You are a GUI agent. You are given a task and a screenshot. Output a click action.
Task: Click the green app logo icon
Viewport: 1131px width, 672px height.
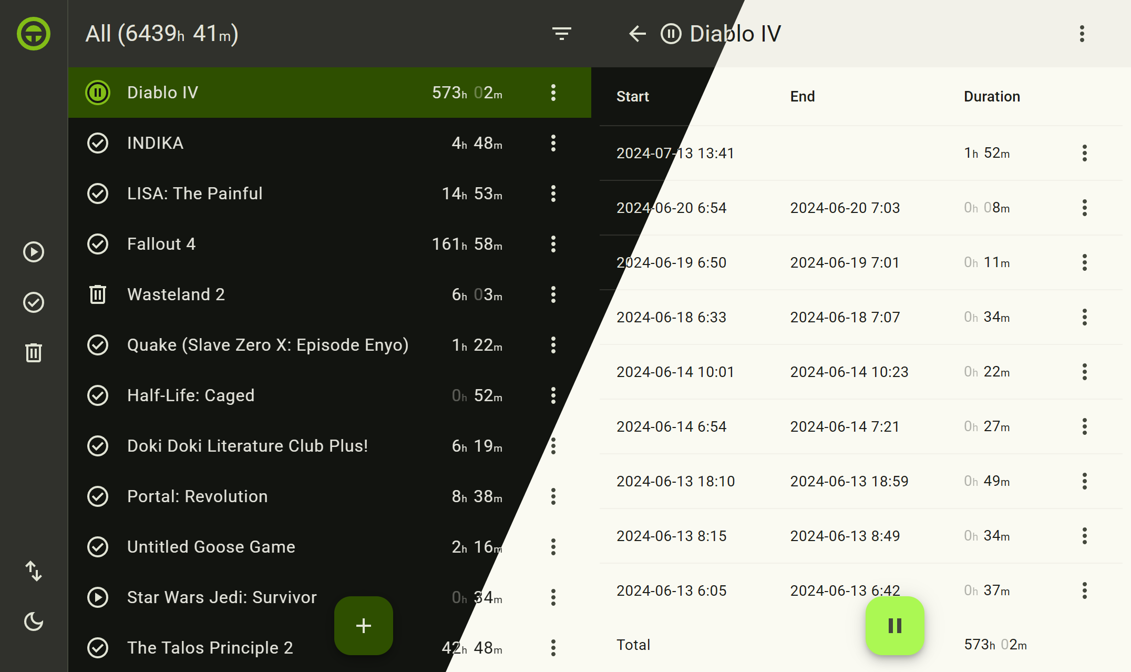pyautogui.click(x=34, y=34)
